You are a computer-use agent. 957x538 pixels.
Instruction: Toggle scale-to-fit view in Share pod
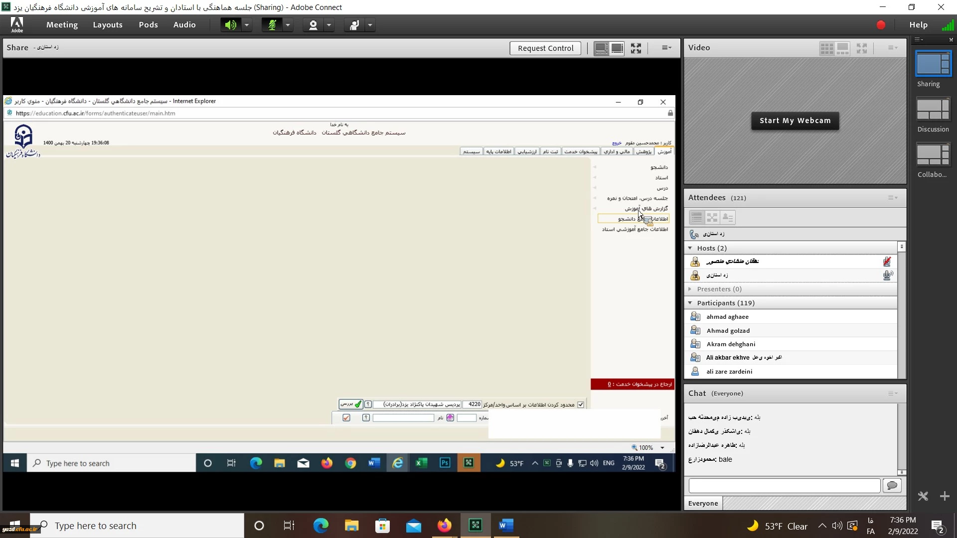[x=601, y=48]
